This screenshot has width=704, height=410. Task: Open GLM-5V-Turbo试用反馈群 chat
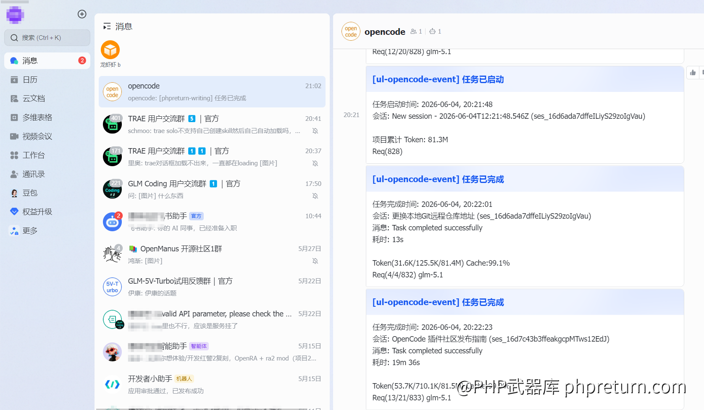(212, 287)
